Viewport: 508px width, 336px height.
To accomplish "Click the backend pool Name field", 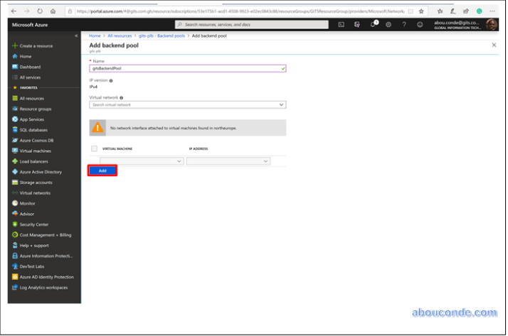I will click(x=186, y=69).
